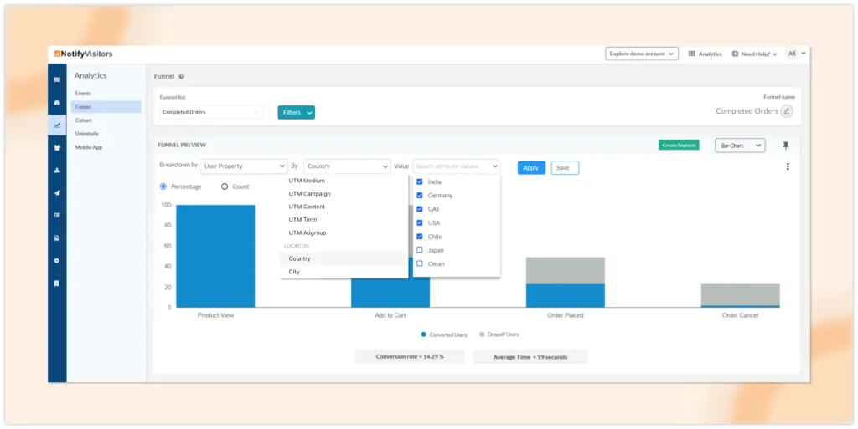Viewport: 858px width, 429px height.
Task: Click the pin icon beside Bar Chart
Action: point(785,146)
